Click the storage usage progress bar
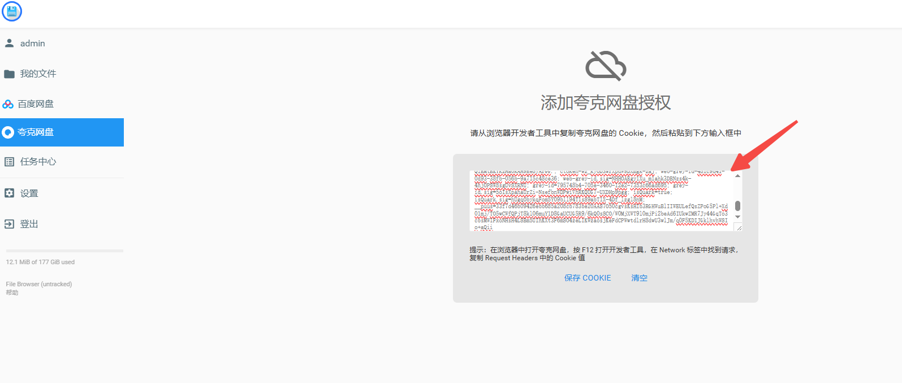This screenshot has height=383, width=902. tap(64, 251)
